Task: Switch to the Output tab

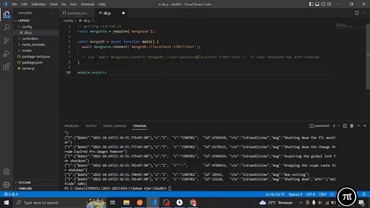Action: 91,126
